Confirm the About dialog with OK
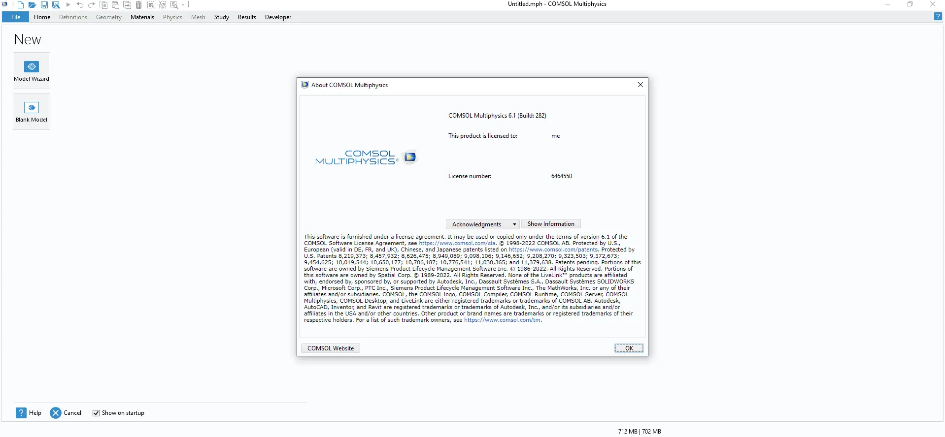This screenshot has width=945, height=437. point(629,348)
